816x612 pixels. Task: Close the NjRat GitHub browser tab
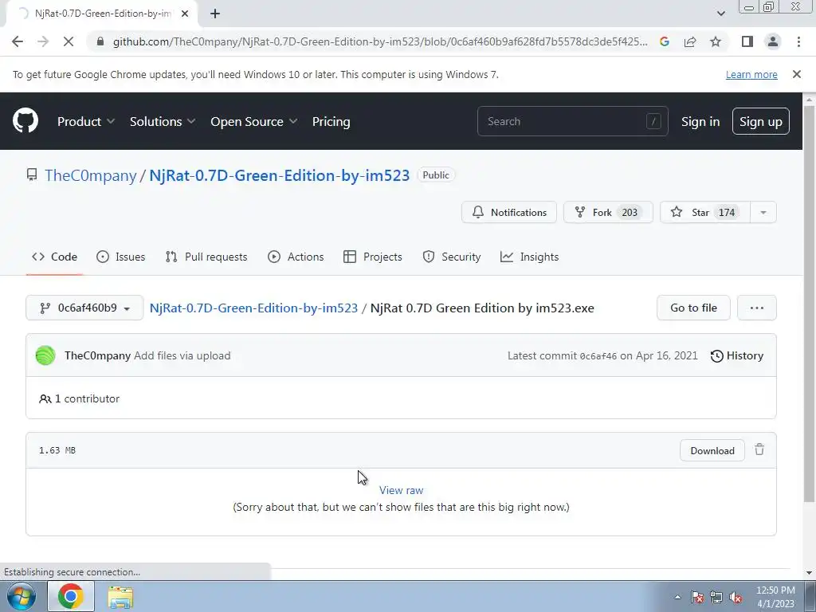185,14
